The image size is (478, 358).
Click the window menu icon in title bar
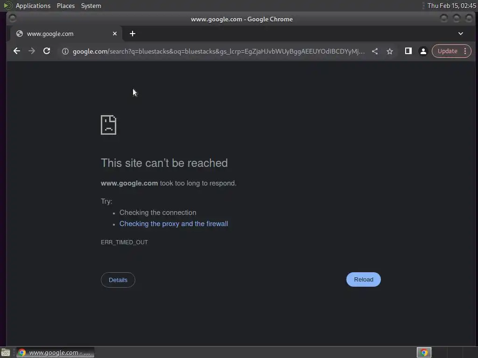[13, 19]
